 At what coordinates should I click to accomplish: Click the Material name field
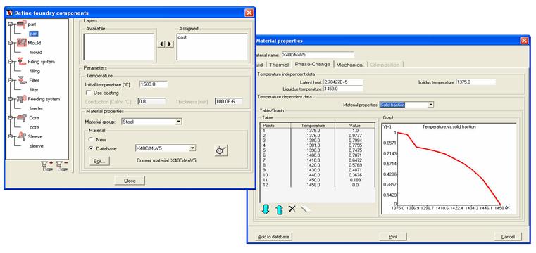tap(317, 55)
